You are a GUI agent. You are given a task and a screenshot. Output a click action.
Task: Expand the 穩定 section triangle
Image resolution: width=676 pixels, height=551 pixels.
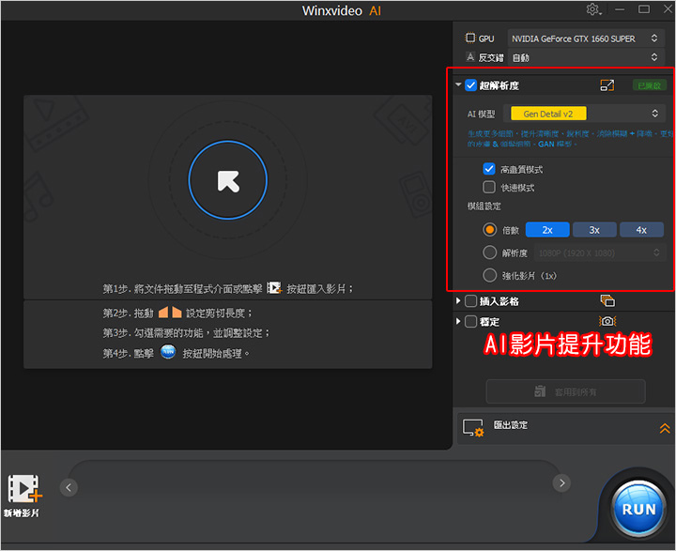(458, 321)
